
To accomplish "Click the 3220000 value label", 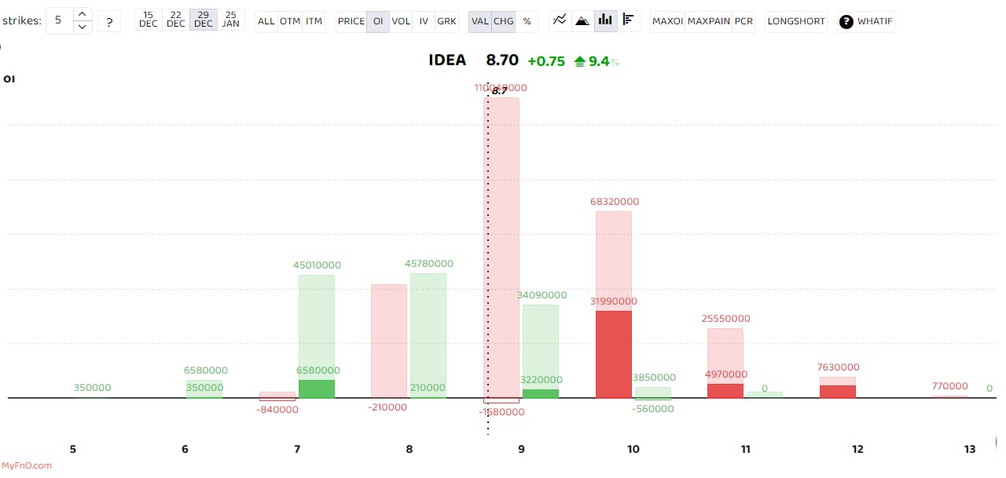I will pyautogui.click(x=541, y=380).
